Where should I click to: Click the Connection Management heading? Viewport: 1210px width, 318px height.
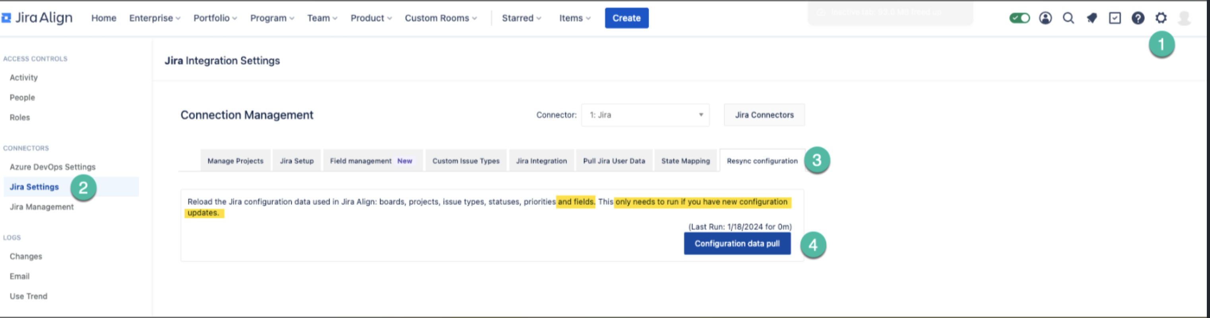pos(246,115)
